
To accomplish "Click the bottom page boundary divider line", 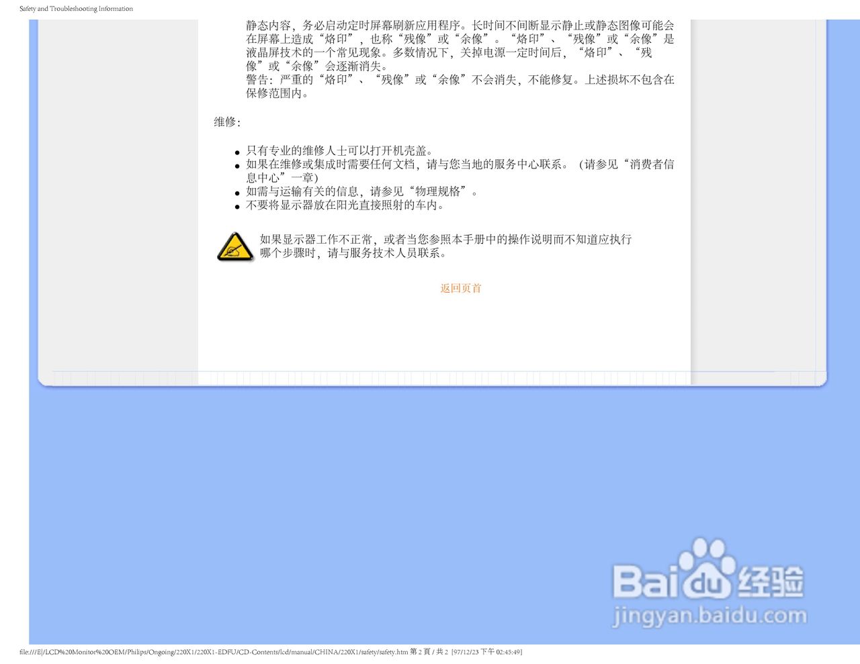I will tap(430, 382).
